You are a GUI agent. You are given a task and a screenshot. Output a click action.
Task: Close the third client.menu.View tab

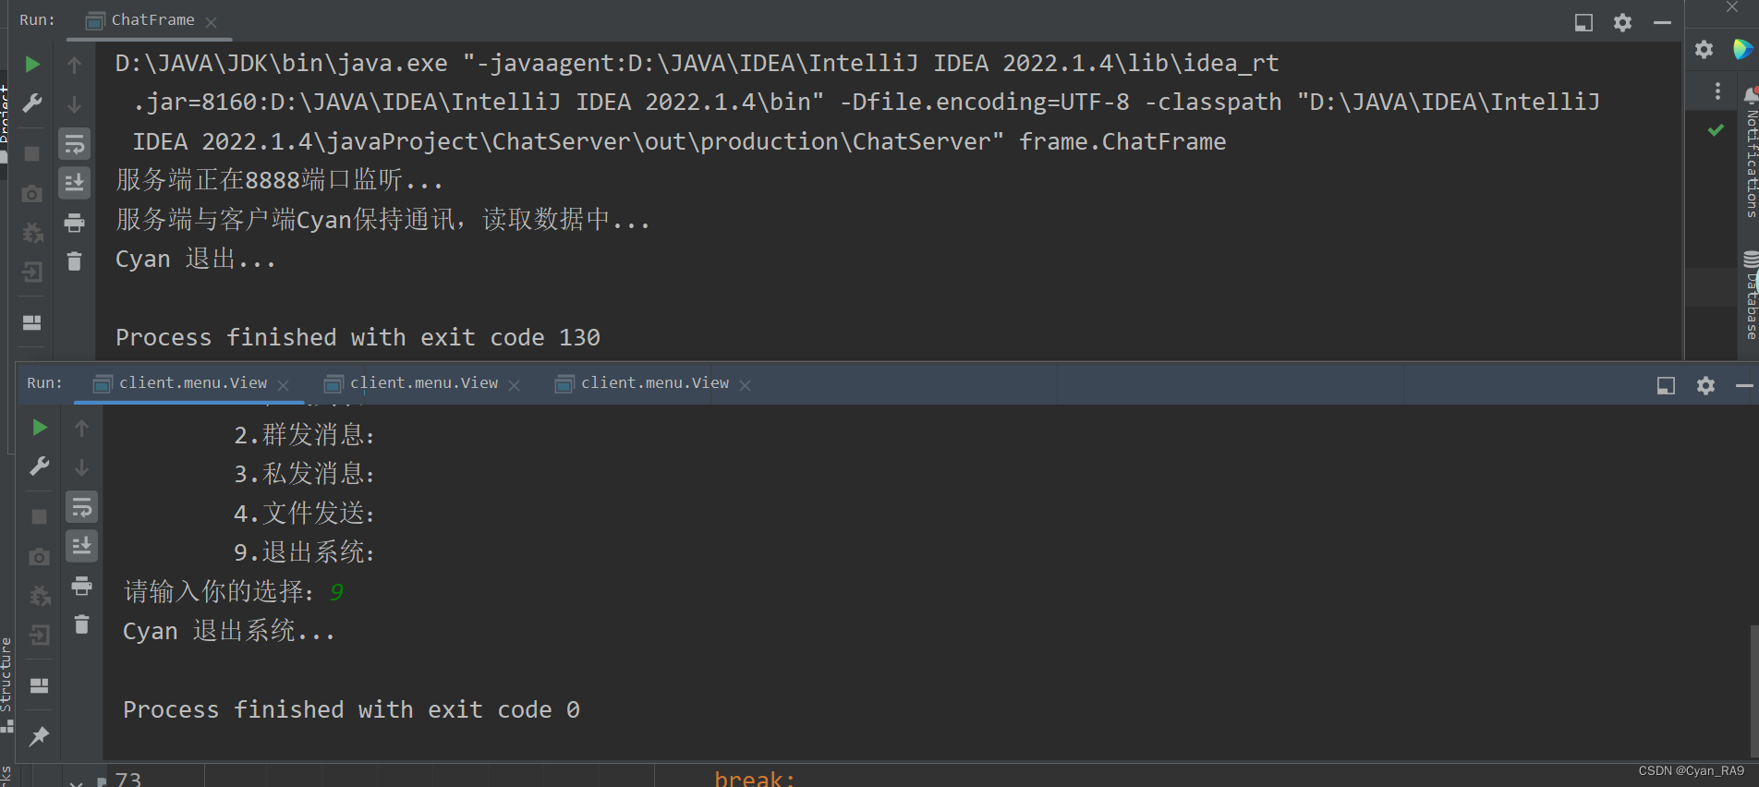click(746, 385)
